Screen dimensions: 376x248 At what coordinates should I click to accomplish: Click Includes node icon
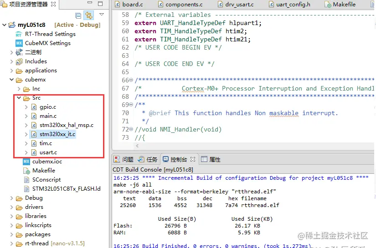tap(19, 62)
